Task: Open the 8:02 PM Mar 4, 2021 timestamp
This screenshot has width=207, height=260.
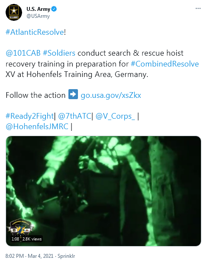Action: point(29,256)
